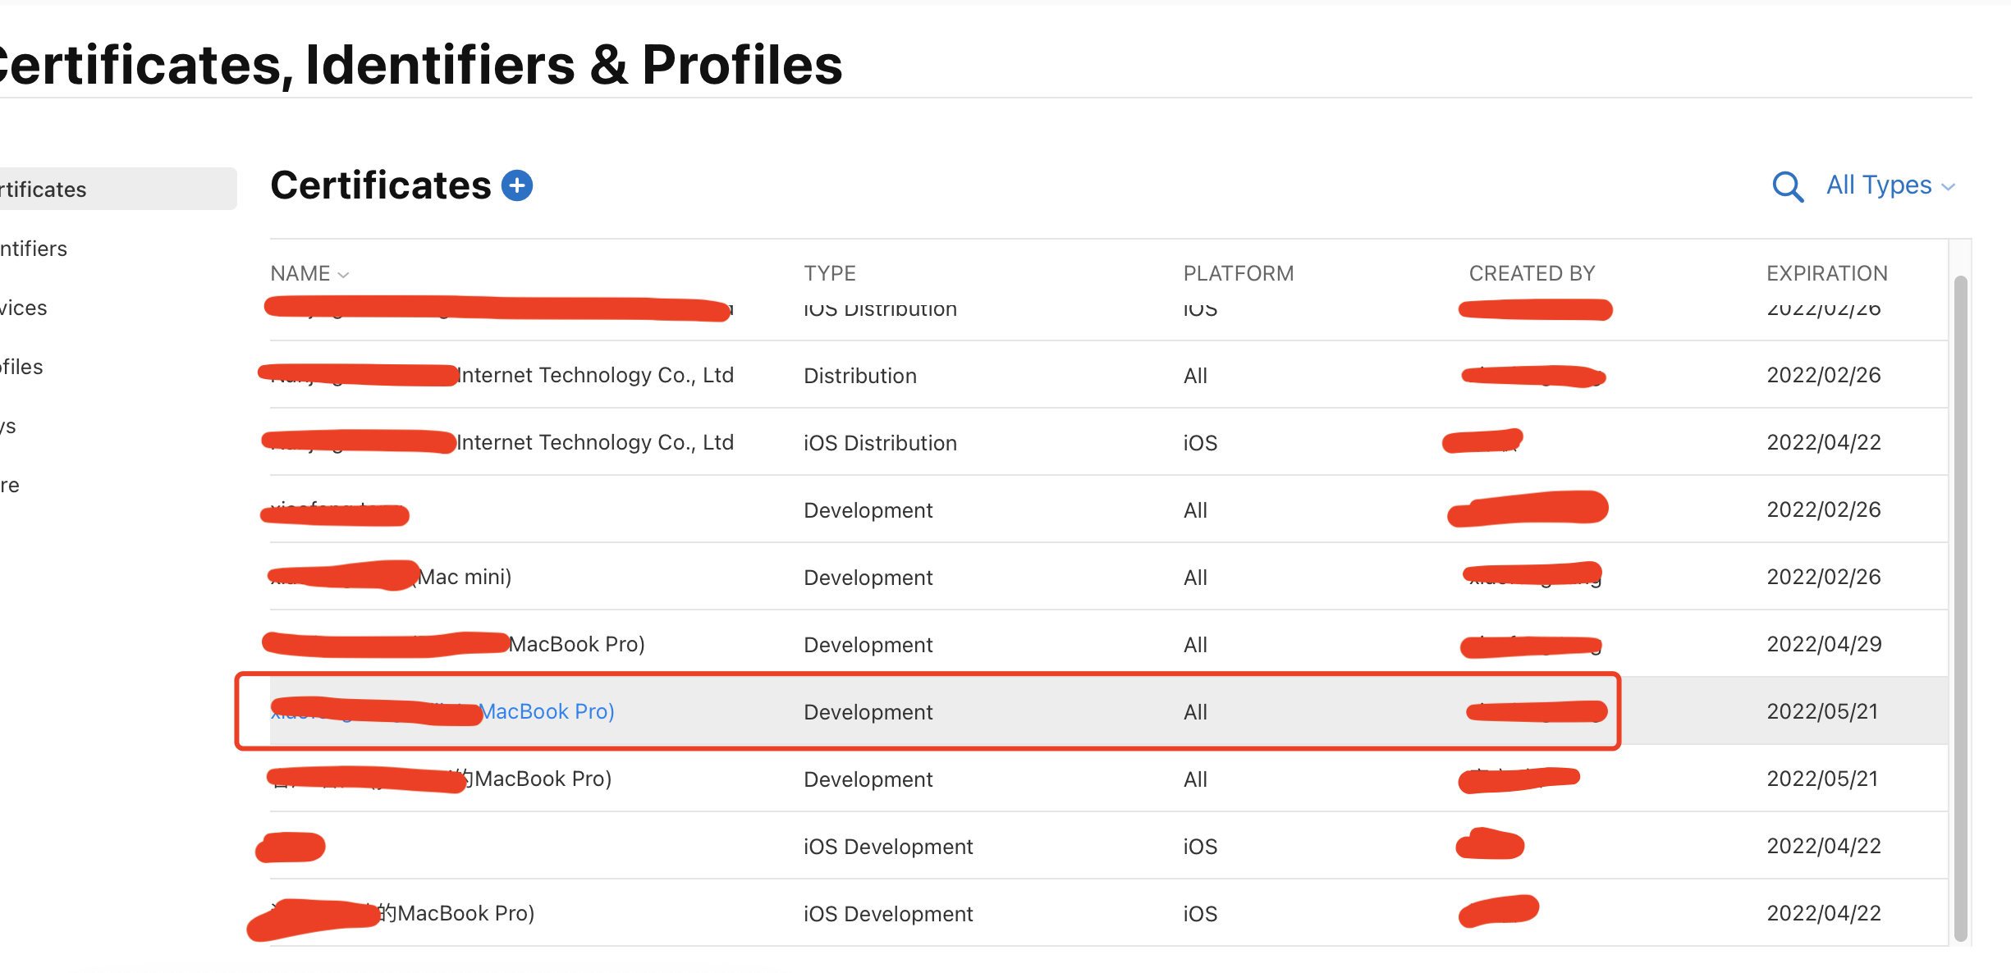
Task: Go to Devices in the sidebar
Action: tap(24, 308)
